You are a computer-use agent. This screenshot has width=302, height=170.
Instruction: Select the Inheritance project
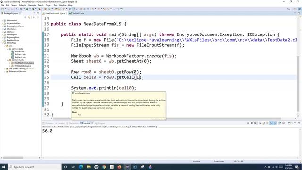click(11, 29)
